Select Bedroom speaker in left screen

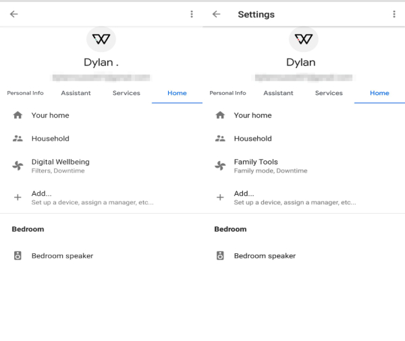point(62,256)
